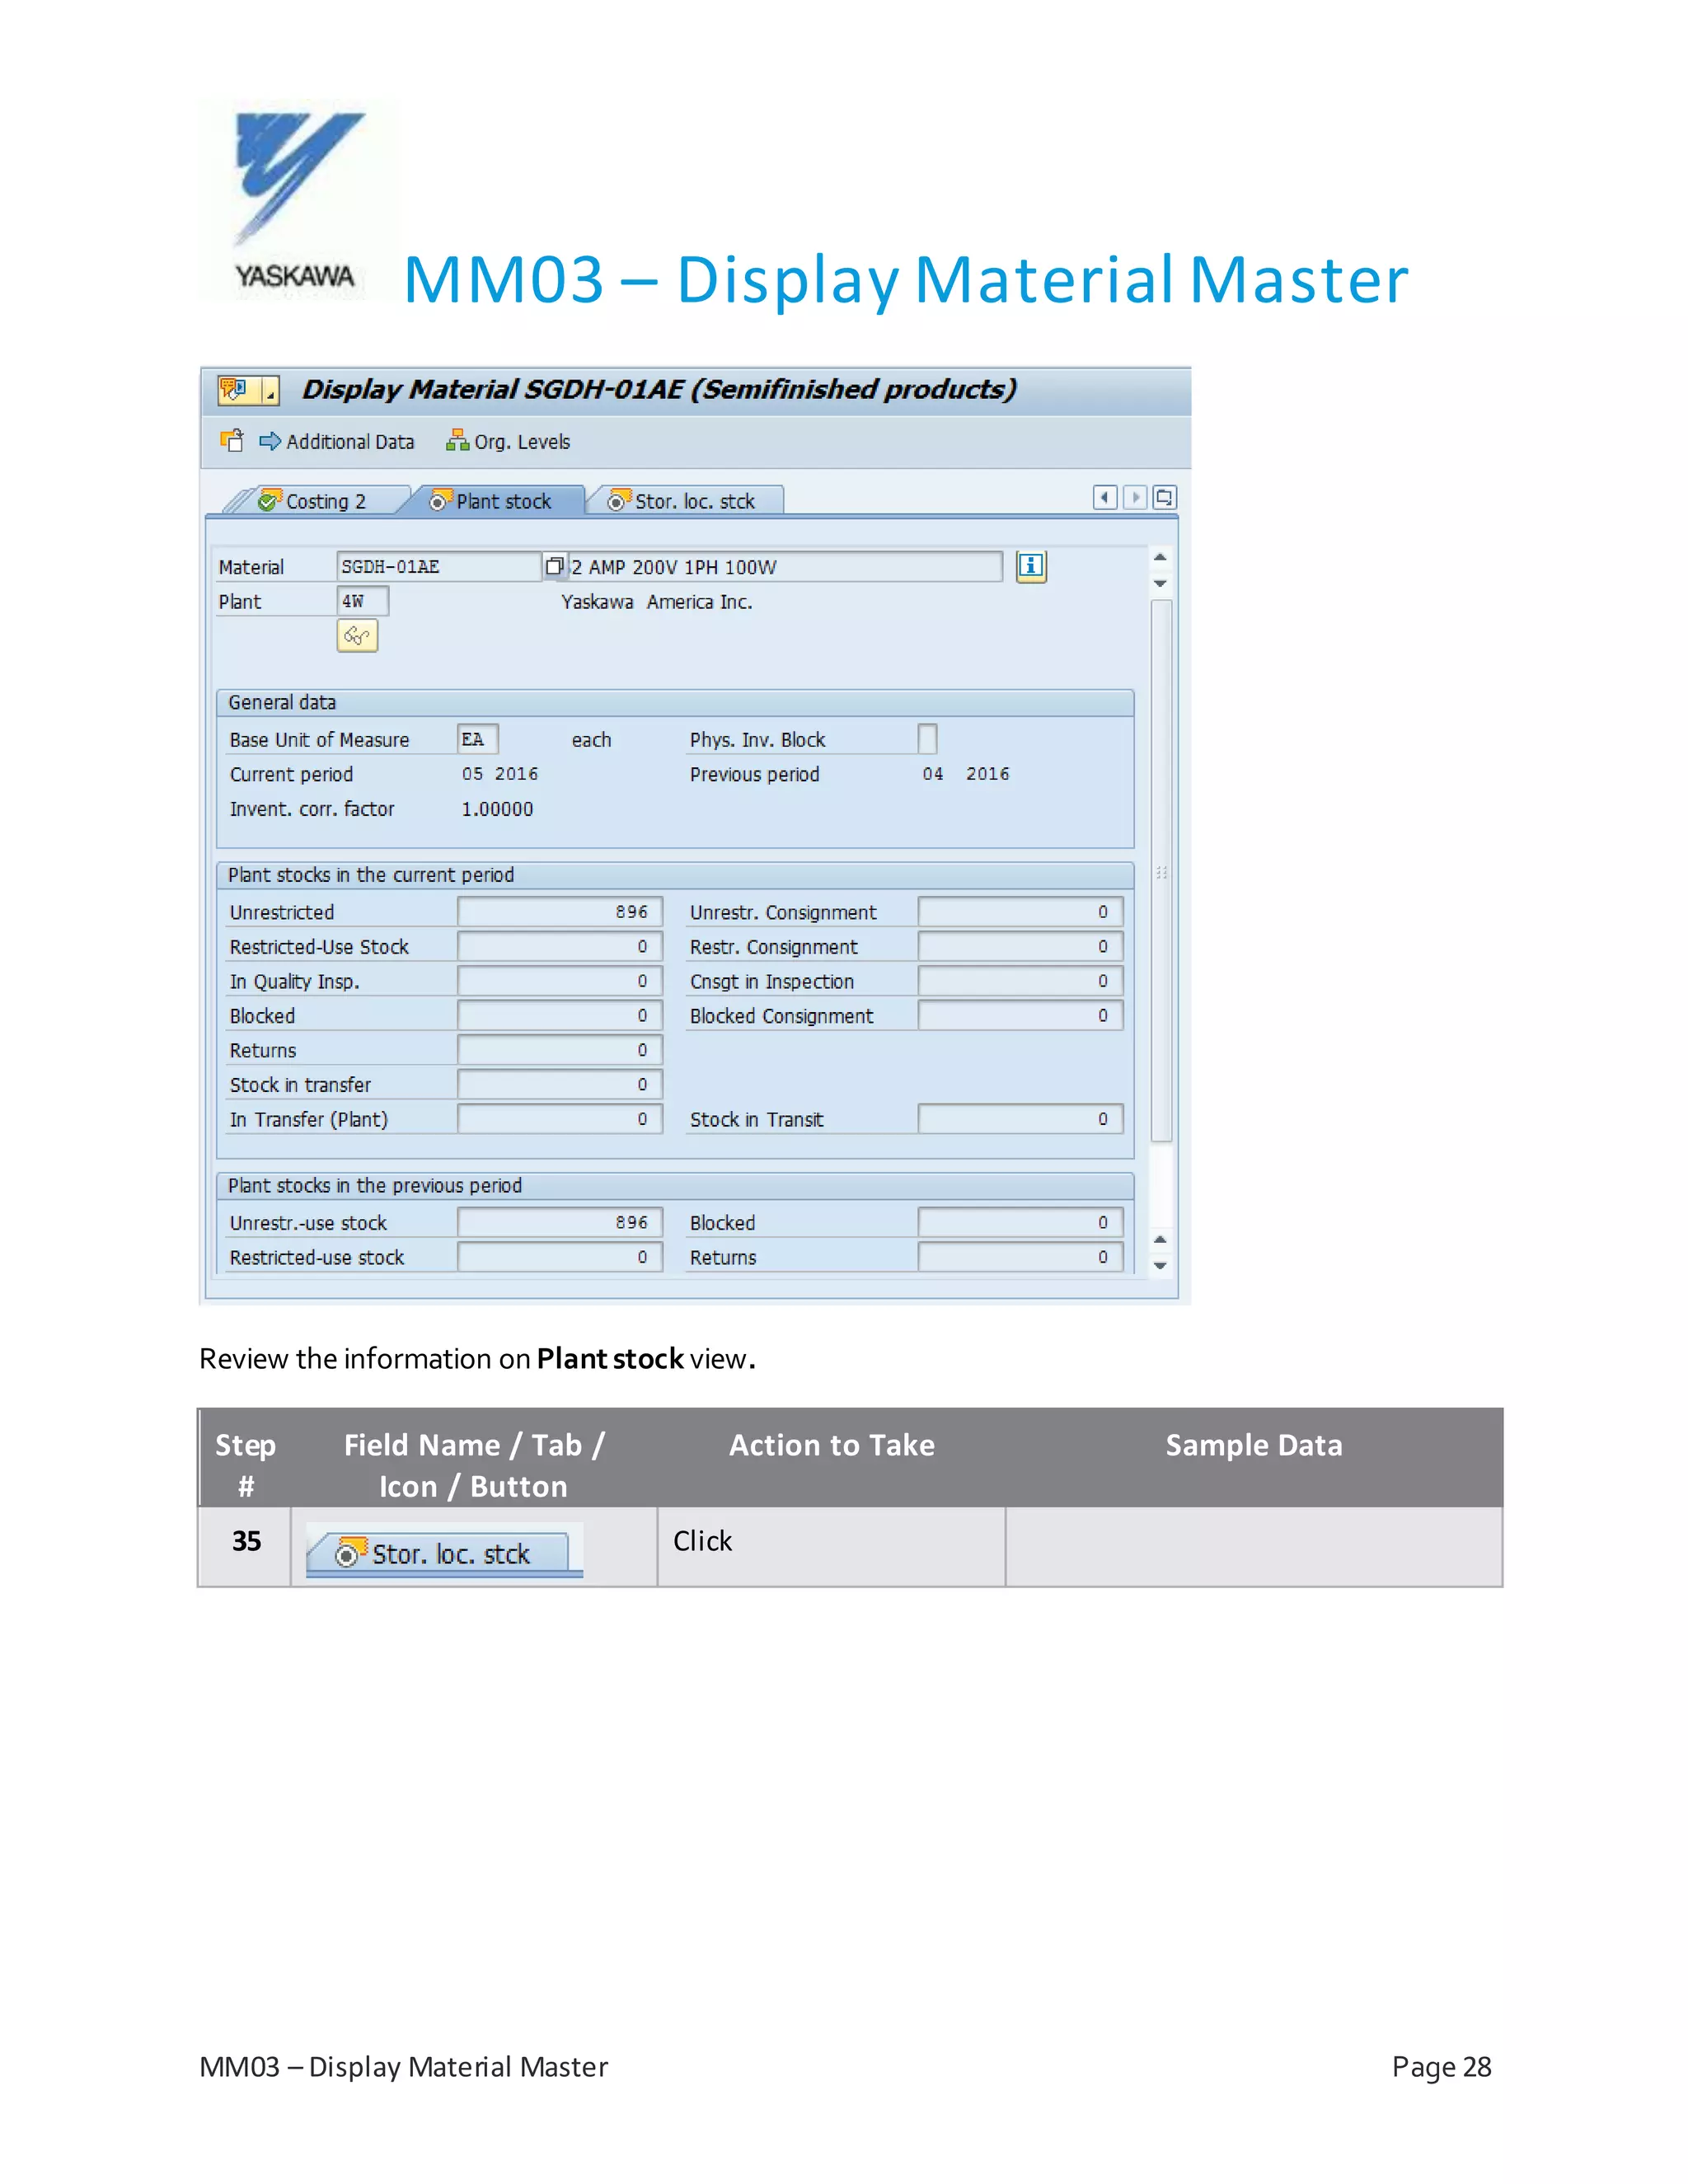Click the Plant stocks in the previous period header
This screenshot has width=1688, height=2184.
675,1186
